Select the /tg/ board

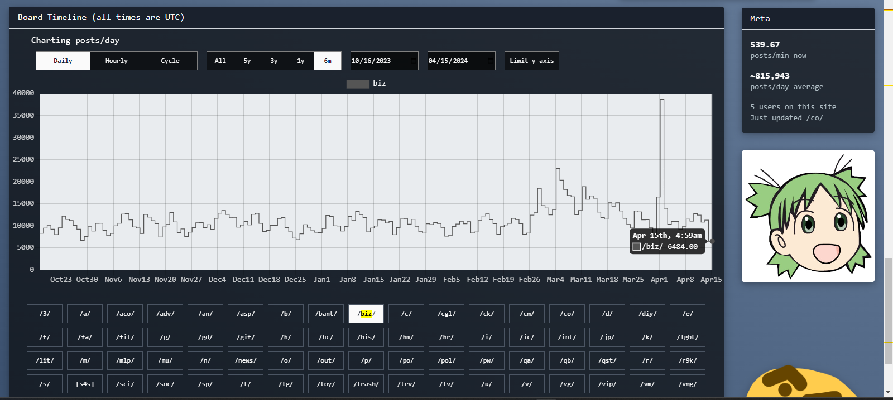pos(286,384)
